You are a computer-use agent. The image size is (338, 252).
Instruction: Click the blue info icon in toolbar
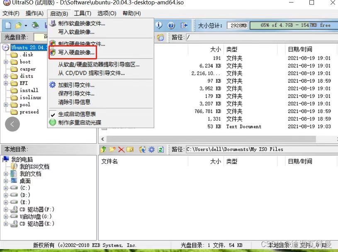coord(159,25)
